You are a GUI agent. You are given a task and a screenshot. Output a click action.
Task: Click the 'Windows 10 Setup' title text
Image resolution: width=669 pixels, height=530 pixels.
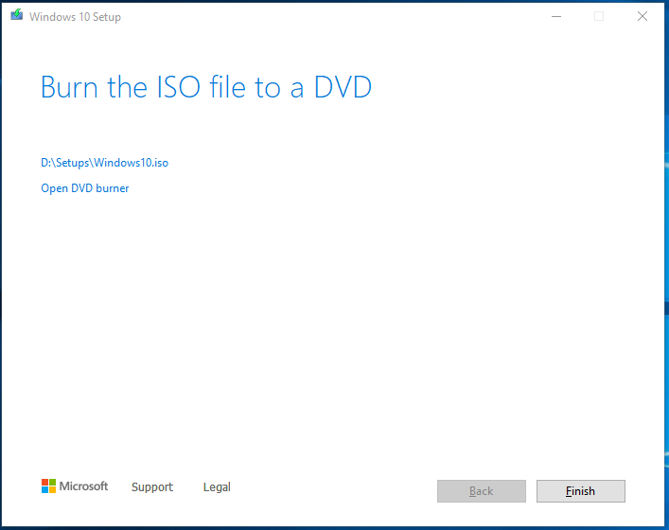[x=75, y=17]
